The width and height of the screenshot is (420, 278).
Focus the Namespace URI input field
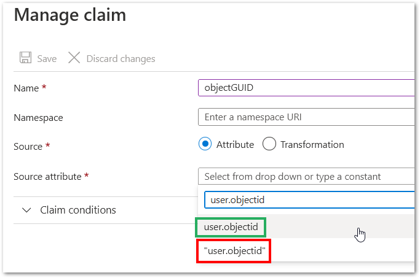[x=306, y=117]
